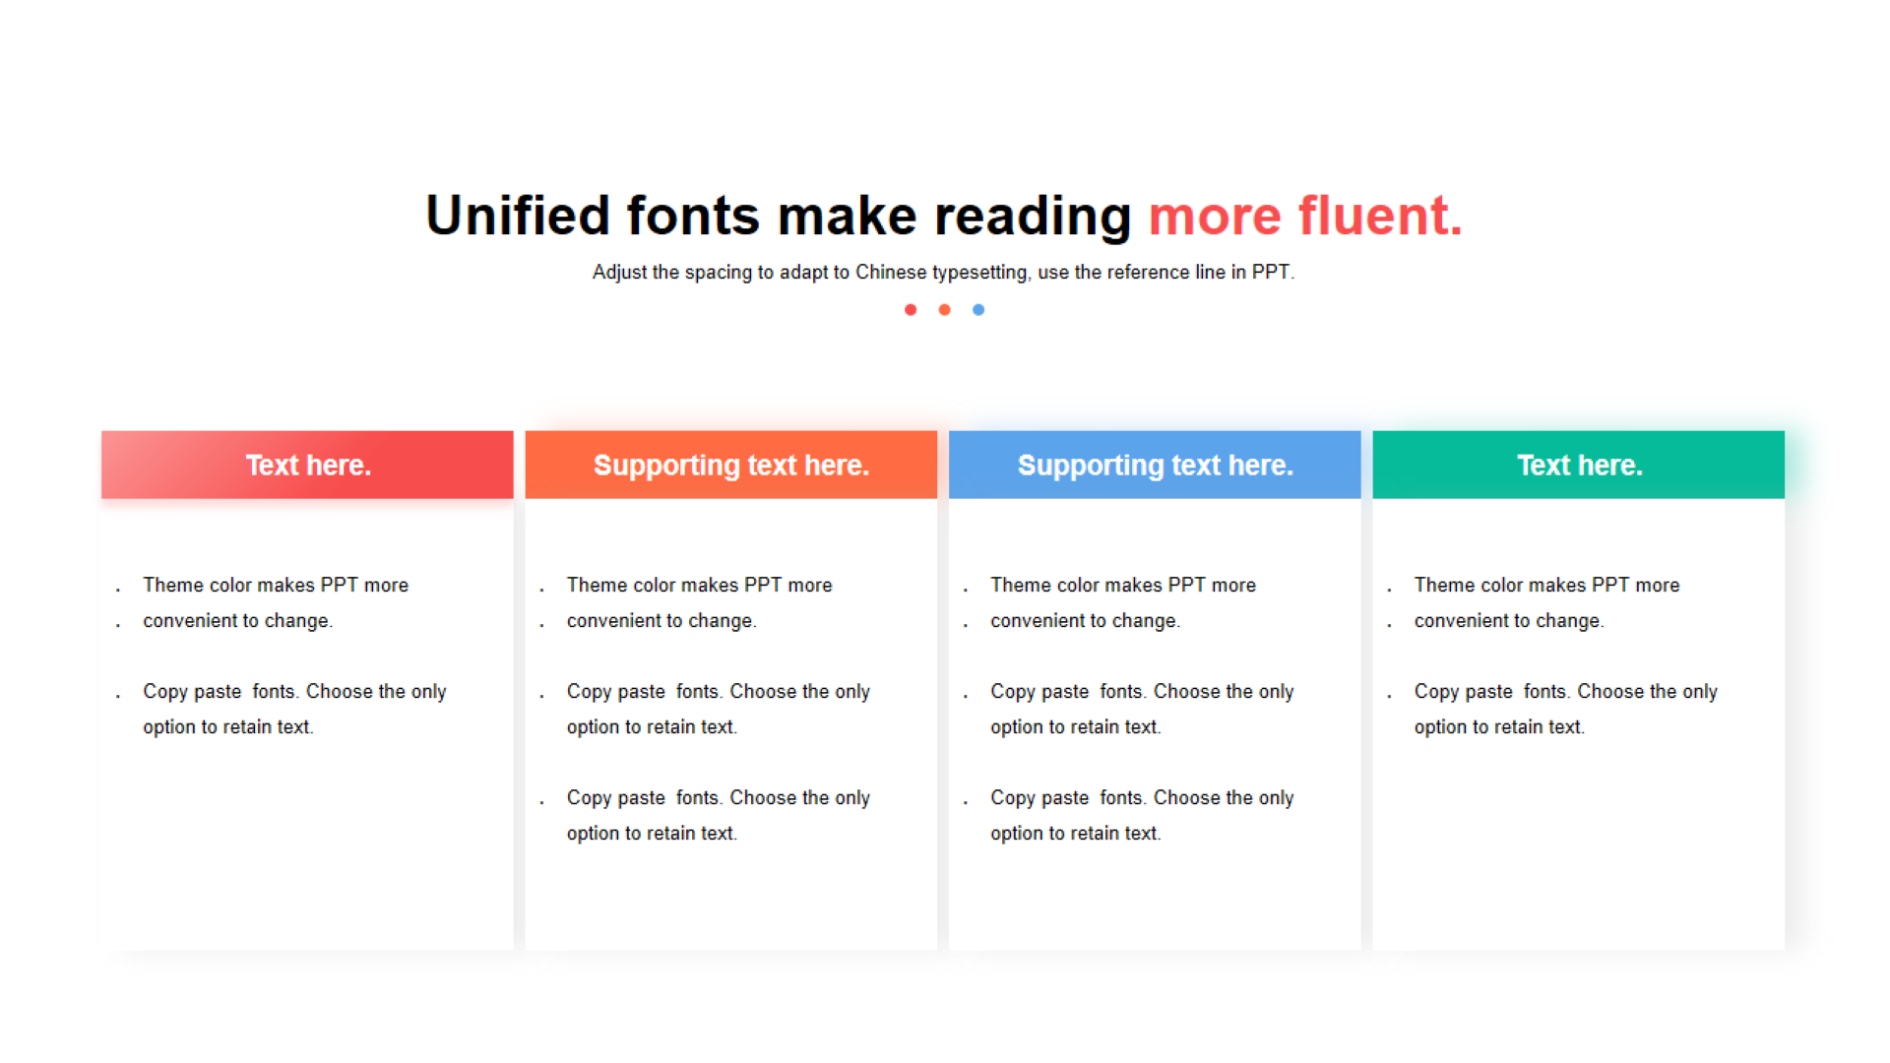
Task: Click 'Copy paste fonts' line in red card
Action: 294,692
